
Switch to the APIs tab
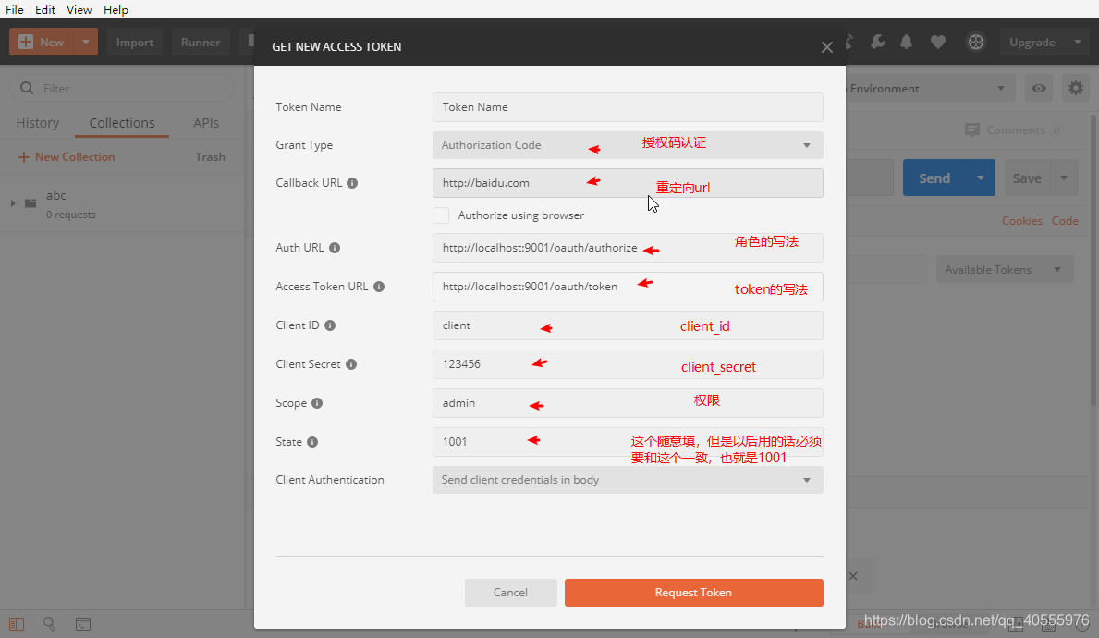205,122
